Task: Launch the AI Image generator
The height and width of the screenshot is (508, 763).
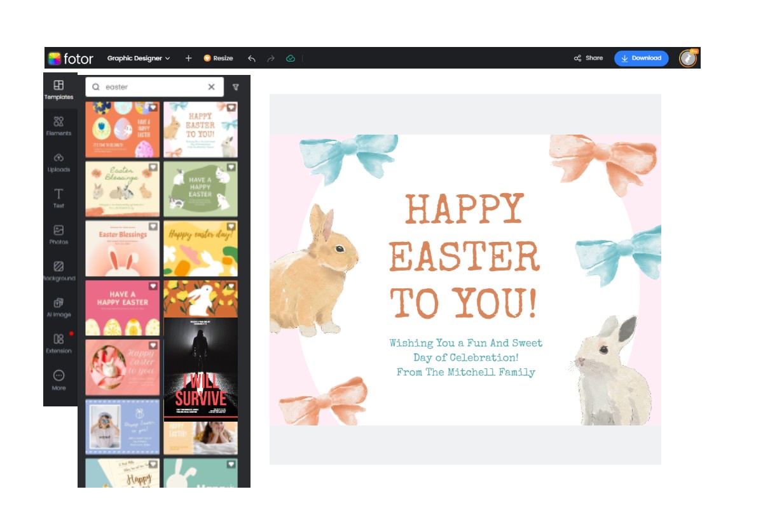Action: pyautogui.click(x=58, y=307)
